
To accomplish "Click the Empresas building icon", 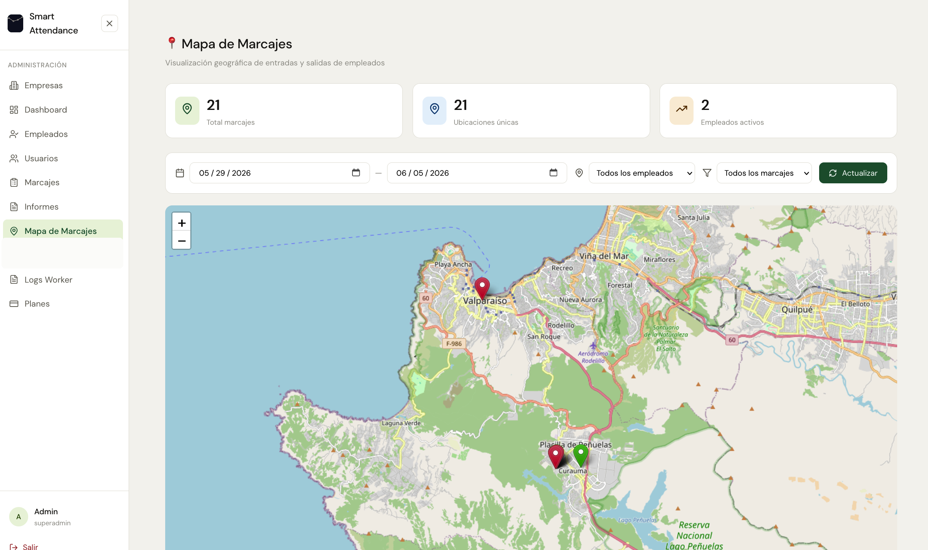I will click(14, 86).
